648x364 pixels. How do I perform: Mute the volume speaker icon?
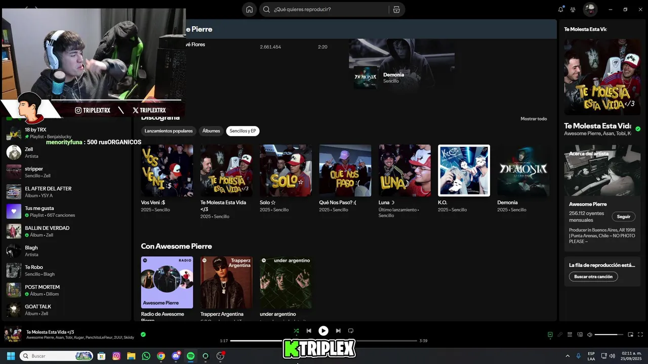[x=589, y=334]
